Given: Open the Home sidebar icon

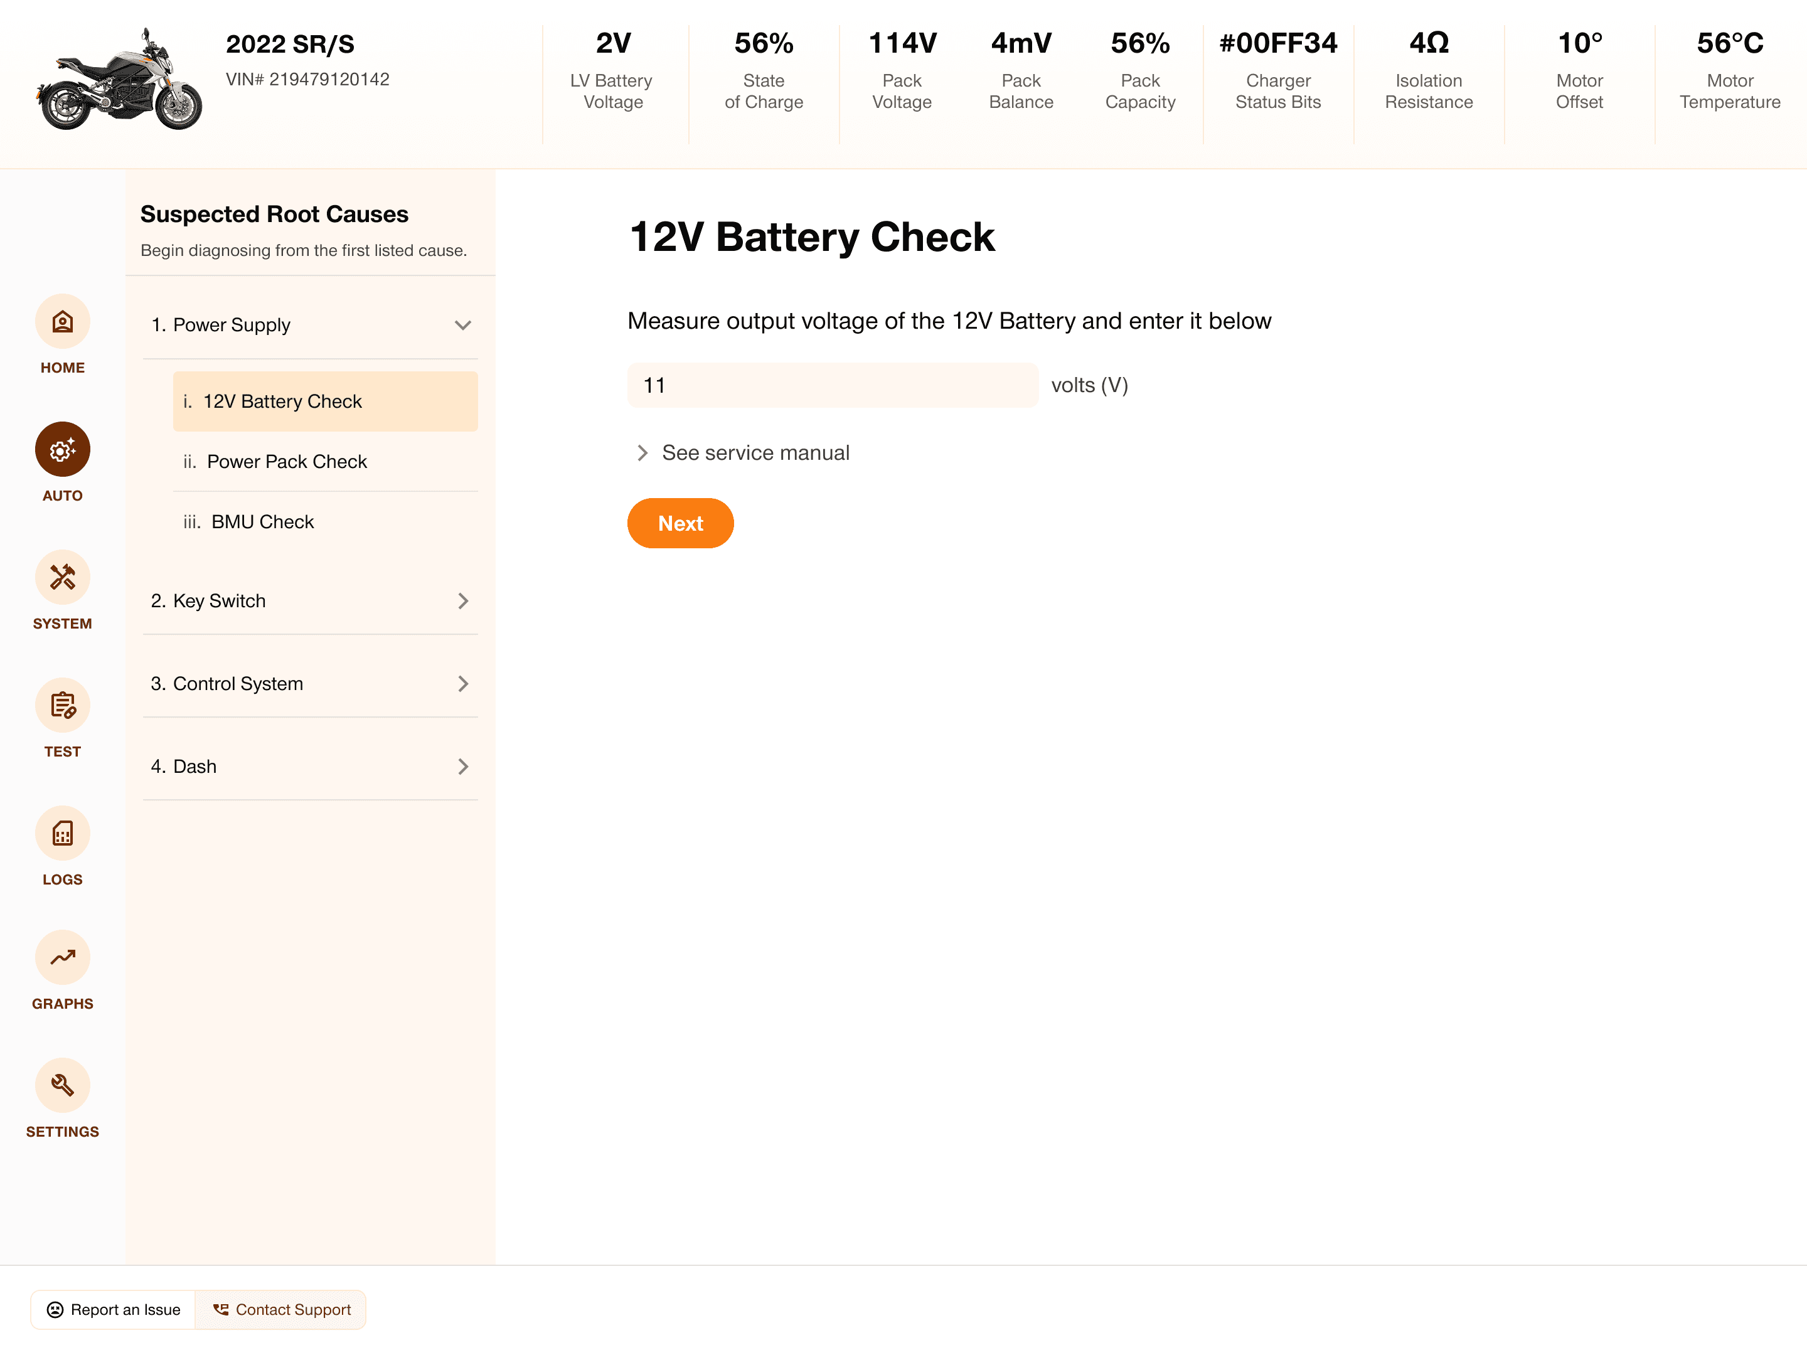Looking at the screenshot, I should 62,322.
